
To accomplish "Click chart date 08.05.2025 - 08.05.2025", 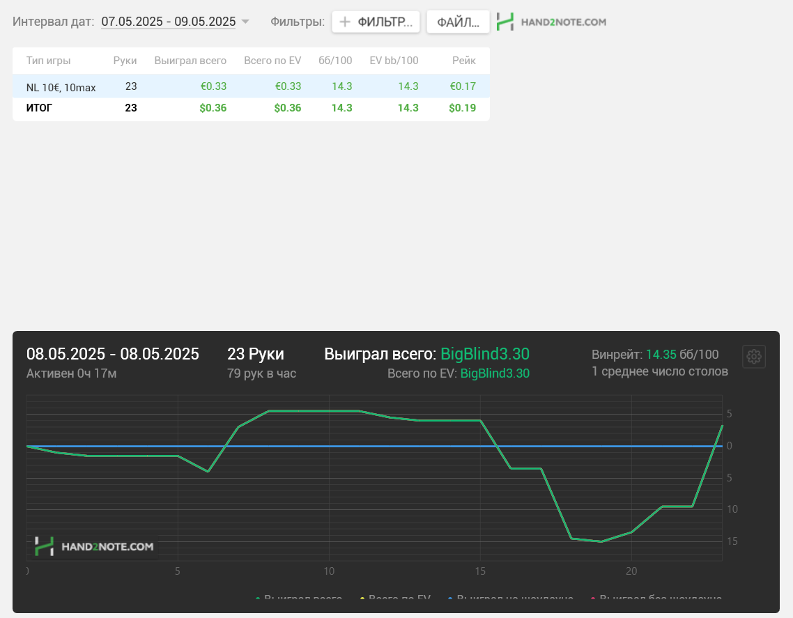I will (113, 354).
